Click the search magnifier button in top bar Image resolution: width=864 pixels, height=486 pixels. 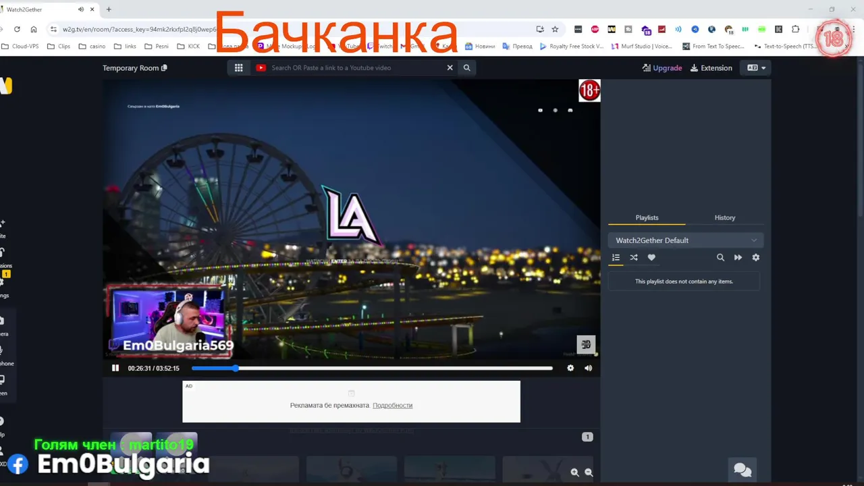click(x=466, y=67)
